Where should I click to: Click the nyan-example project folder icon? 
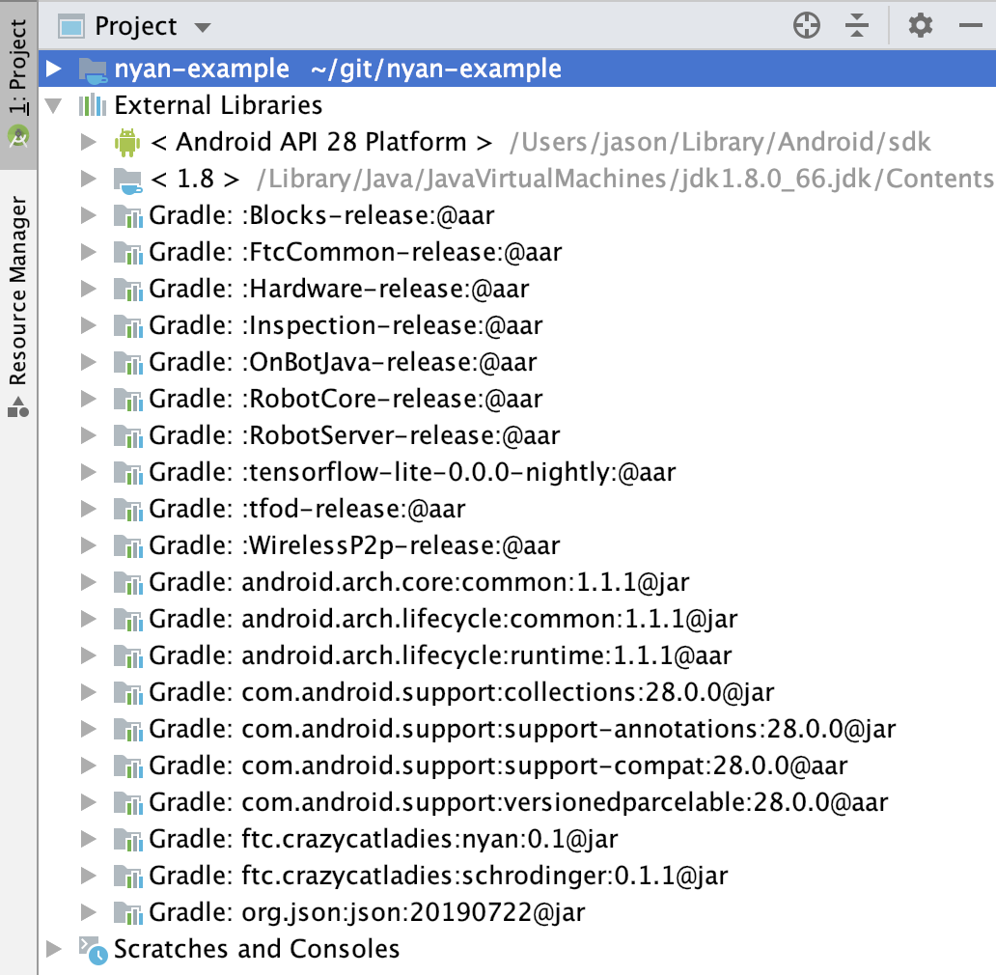click(x=93, y=70)
